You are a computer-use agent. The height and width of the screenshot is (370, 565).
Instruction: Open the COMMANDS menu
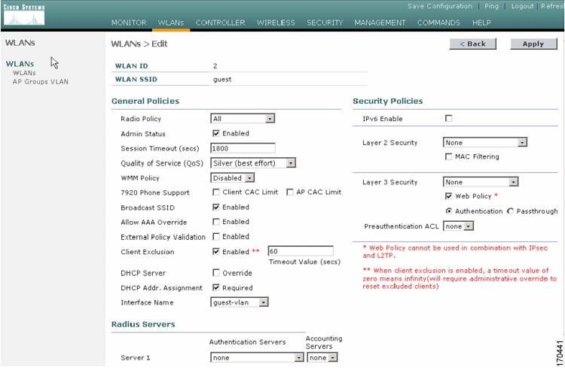tap(438, 23)
